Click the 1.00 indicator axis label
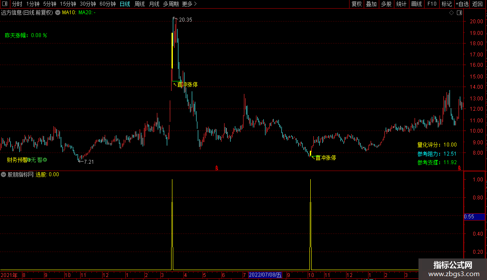Viewport: 487px width, 280px height. tap(478, 180)
